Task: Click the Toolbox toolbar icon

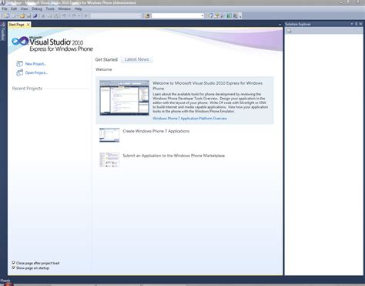Action: coord(223,16)
